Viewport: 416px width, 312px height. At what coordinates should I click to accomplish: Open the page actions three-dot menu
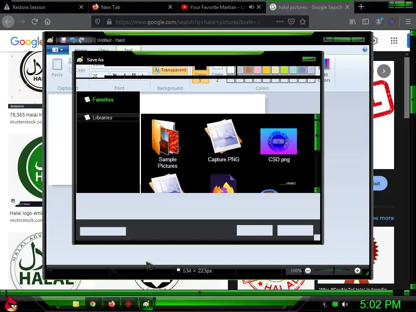[x=279, y=22]
